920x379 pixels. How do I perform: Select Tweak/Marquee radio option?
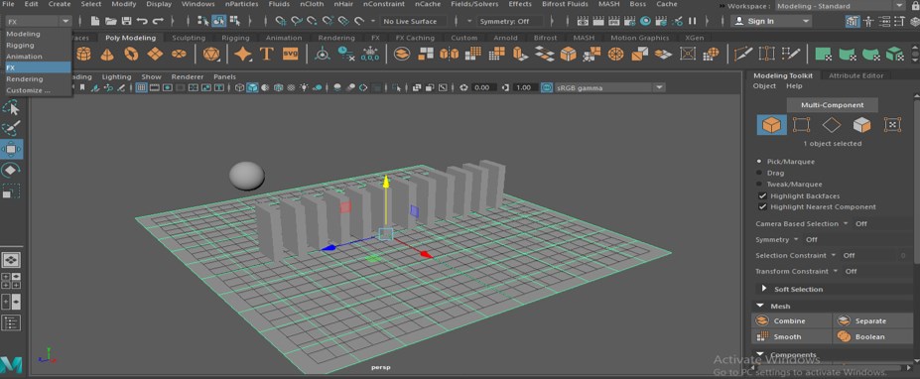(x=759, y=184)
